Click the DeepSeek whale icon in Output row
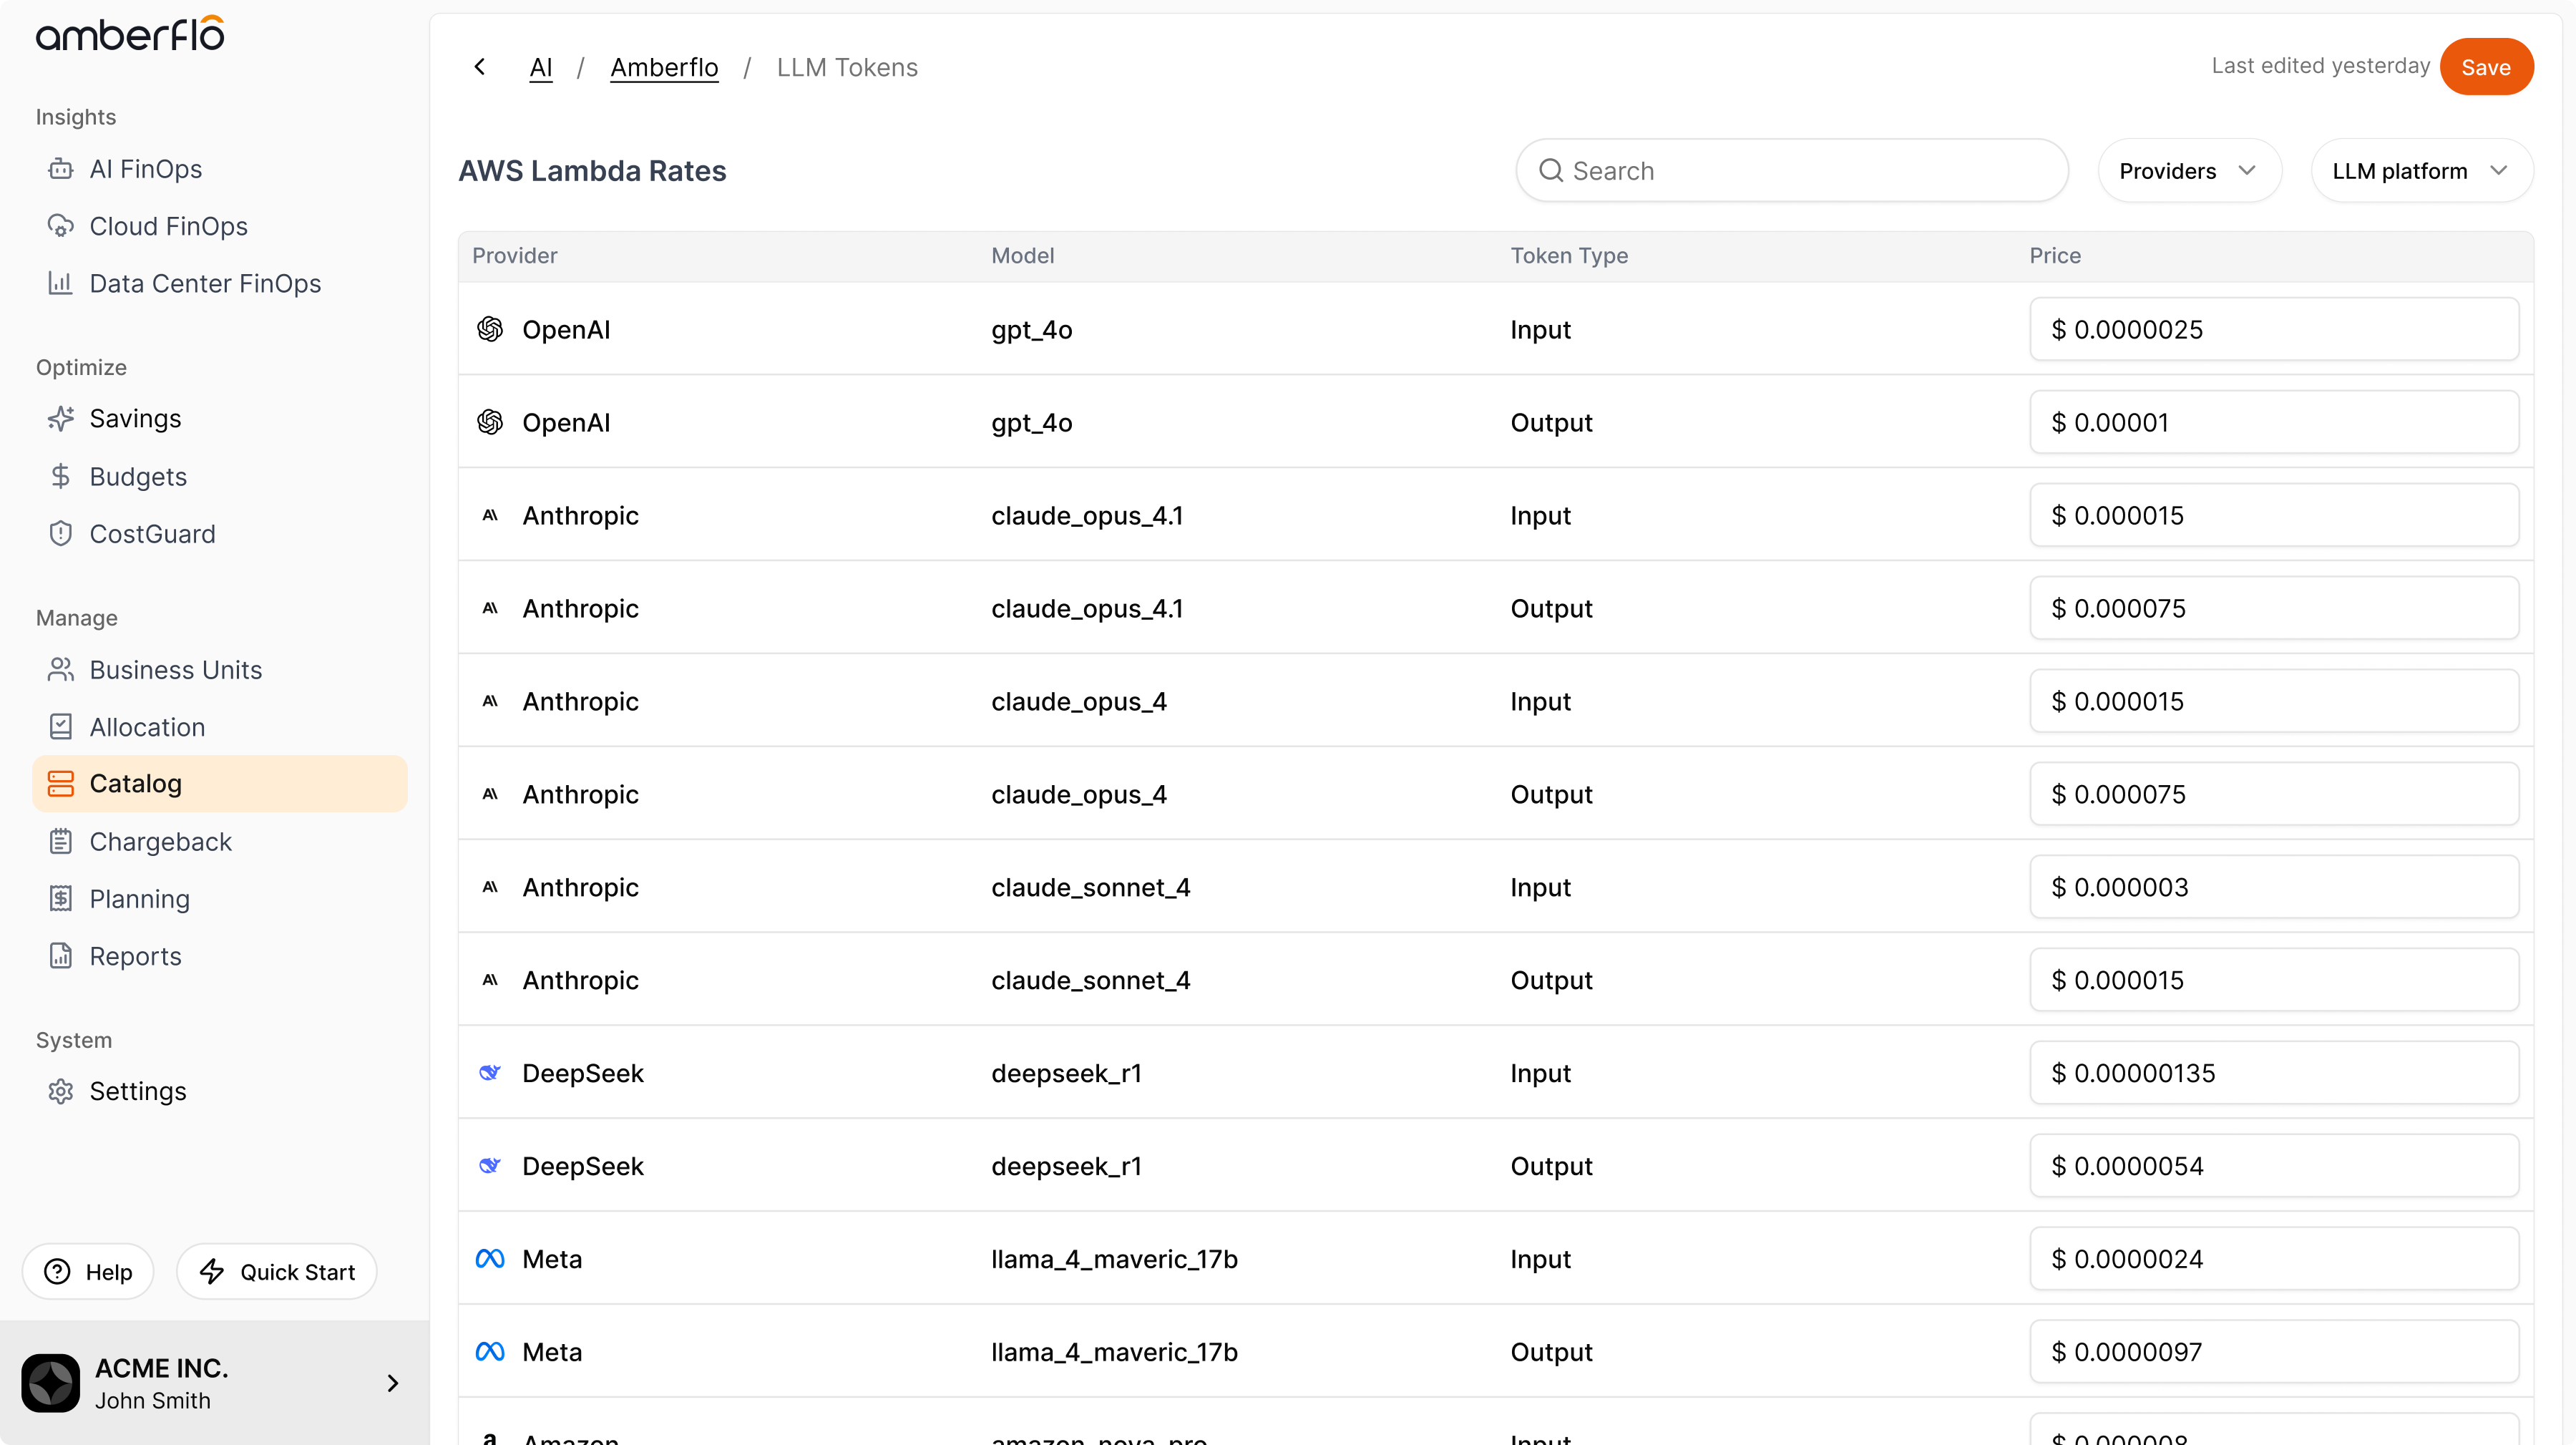This screenshot has width=2576, height=1445. [x=490, y=1166]
